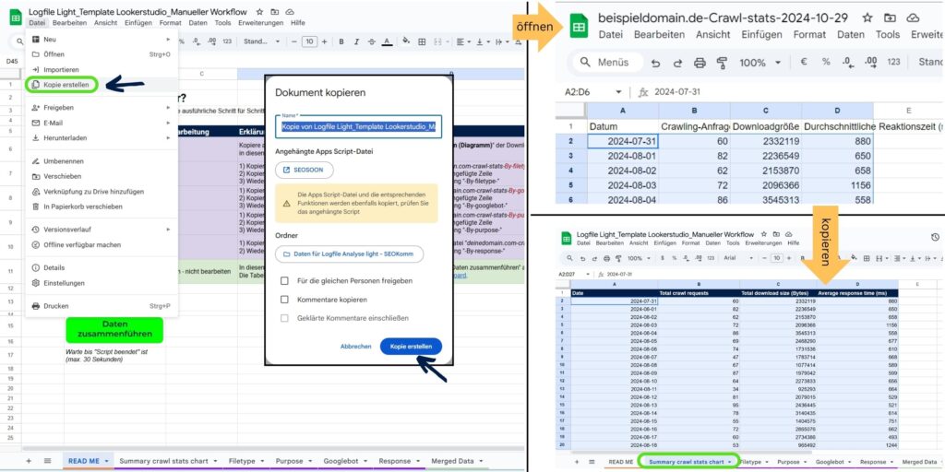Screen dimensions: 945x472
Task: Open fill color picker in window with open Datei menu
Action: click(x=406, y=41)
